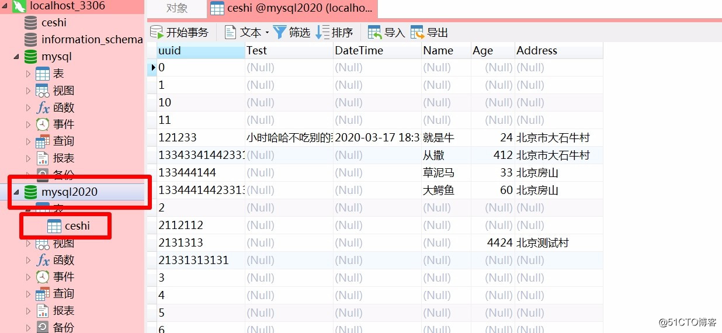Viewport: 722px width, 333px height.
Task: Click the 报表 report icon under mysql
Action: click(x=43, y=158)
